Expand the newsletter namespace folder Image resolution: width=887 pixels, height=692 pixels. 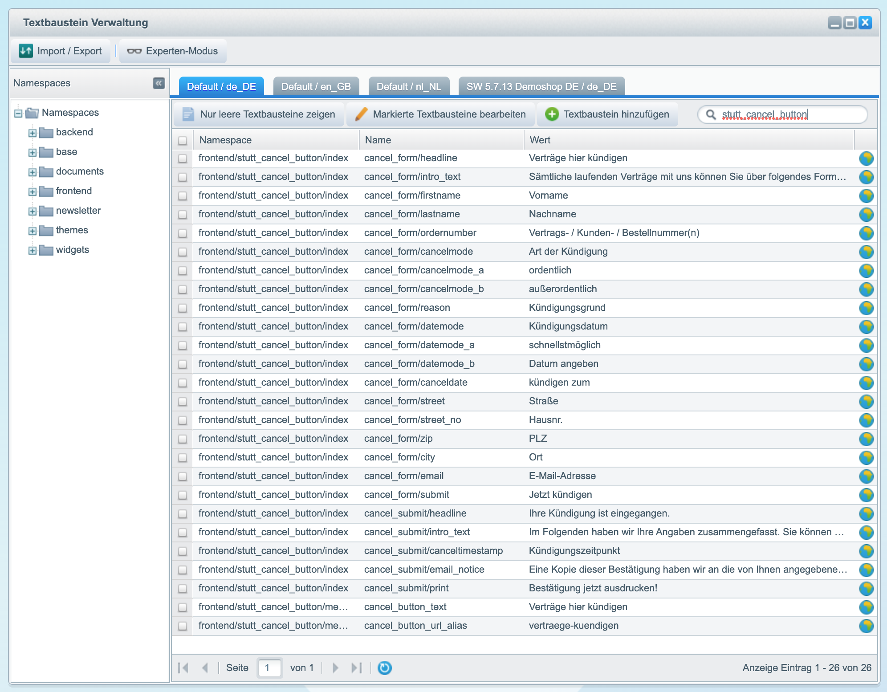coord(33,212)
